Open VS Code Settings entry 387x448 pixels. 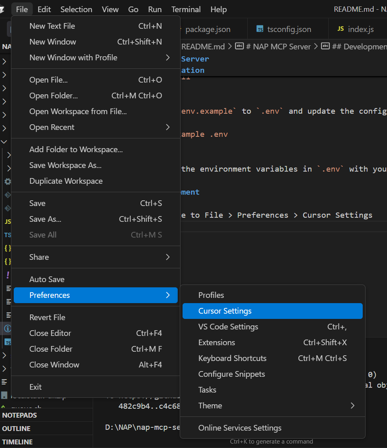click(x=272, y=327)
